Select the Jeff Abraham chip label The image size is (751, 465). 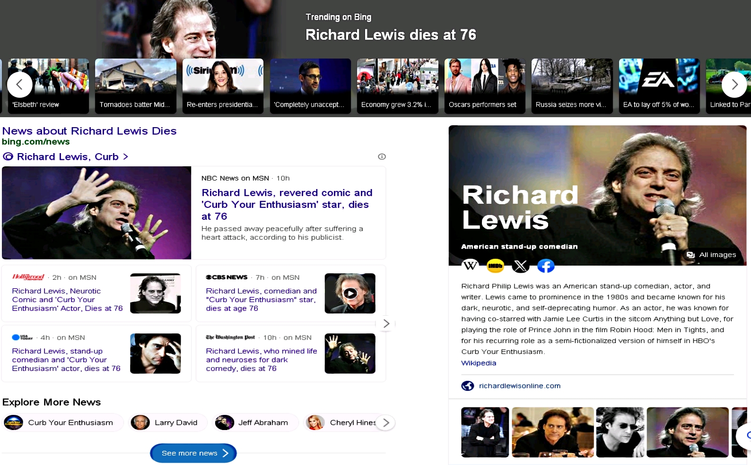coord(263,422)
